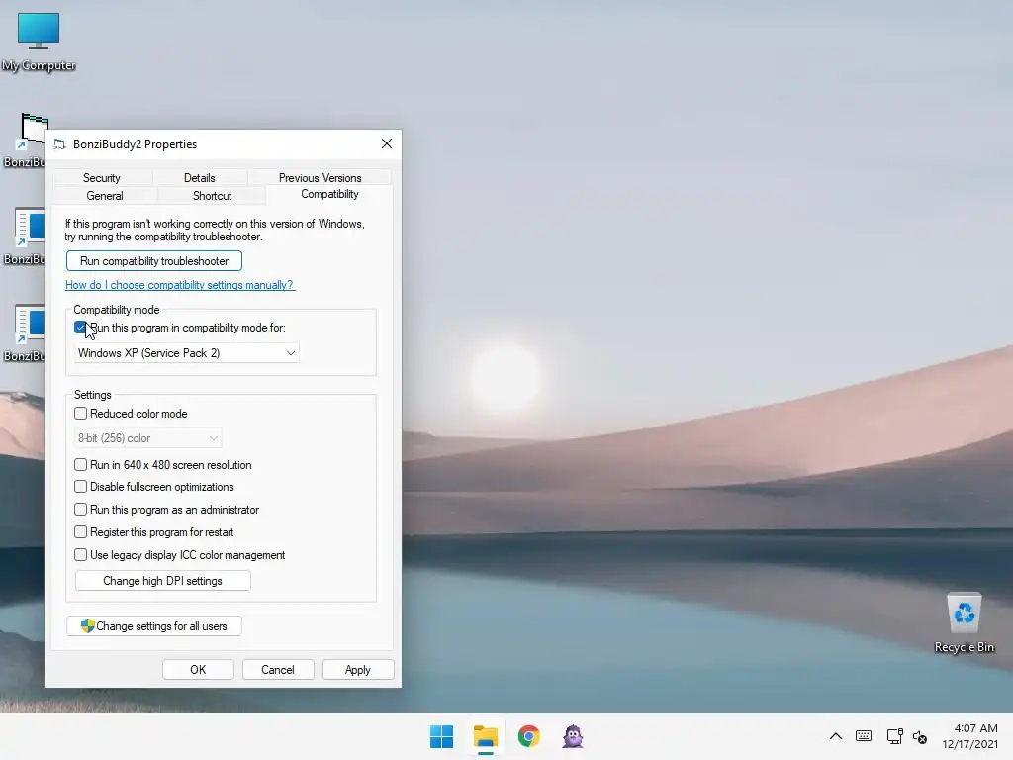This screenshot has height=760, width=1013.
Task: Select the flag-shaped BonziBuddy desktop shortcut
Action: pyautogui.click(x=26, y=140)
